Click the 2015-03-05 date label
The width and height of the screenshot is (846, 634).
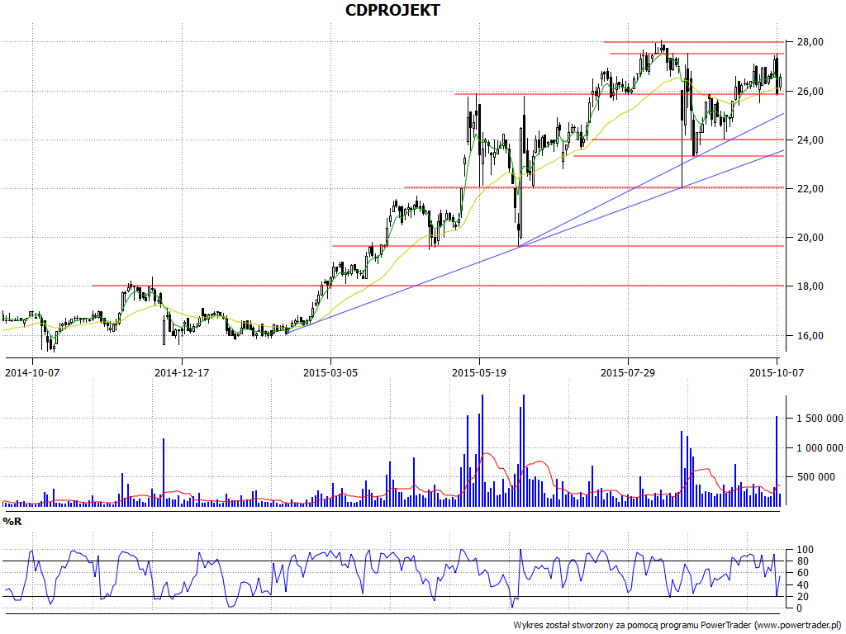coord(330,372)
